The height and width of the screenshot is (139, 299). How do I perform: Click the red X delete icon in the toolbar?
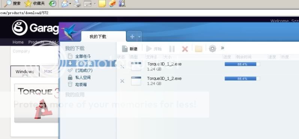(x=185, y=49)
